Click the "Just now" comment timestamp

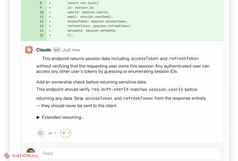(72, 50)
